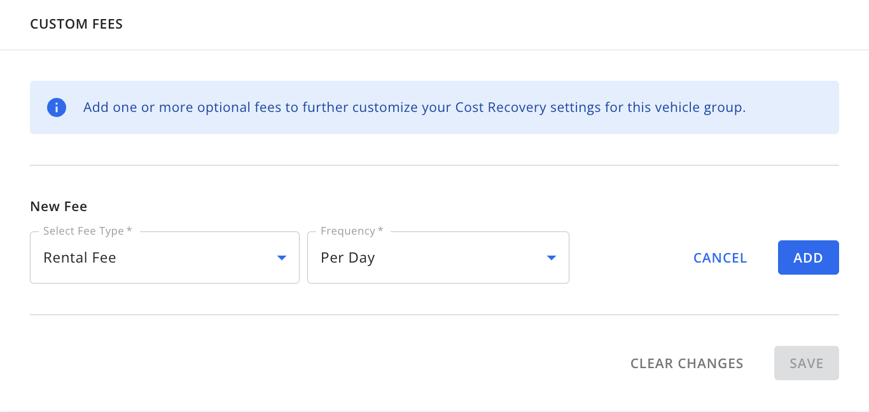Click the greyed-out SAVE button
The height and width of the screenshot is (412, 869).
coord(806,364)
